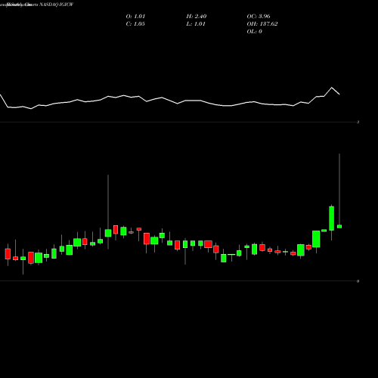Click the 'OH: 137.62' reading

coord(262,24)
